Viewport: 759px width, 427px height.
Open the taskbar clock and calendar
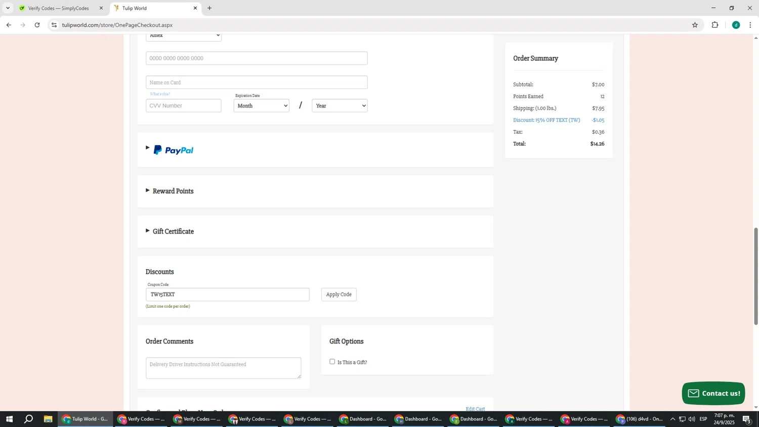[x=724, y=419]
